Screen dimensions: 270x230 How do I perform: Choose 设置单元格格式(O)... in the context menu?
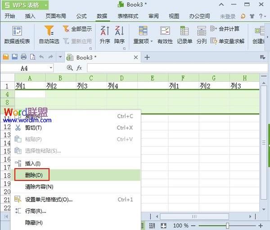(x=76, y=200)
